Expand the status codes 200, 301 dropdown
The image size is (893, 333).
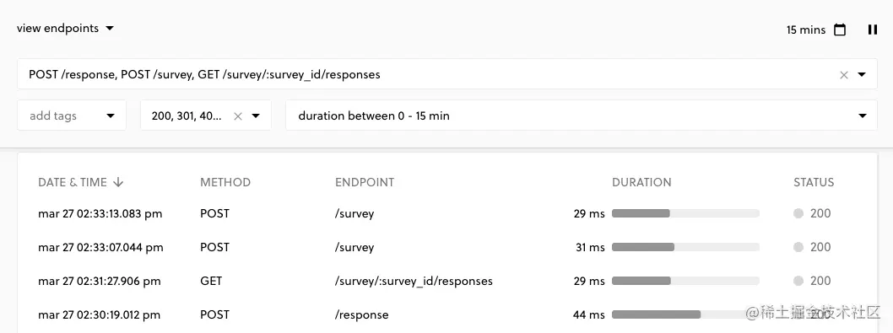[x=256, y=116]
